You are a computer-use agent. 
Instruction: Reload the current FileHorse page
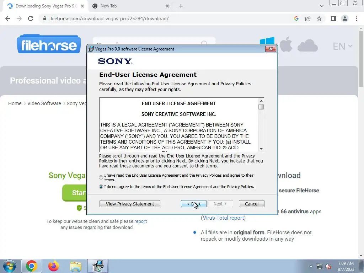click(31, 18)
